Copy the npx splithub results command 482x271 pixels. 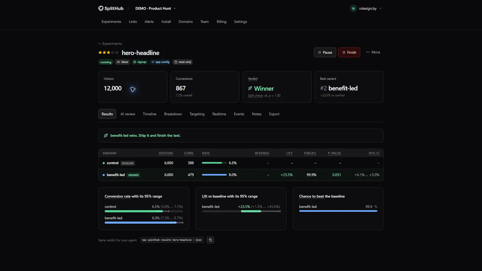click(210, 240)
